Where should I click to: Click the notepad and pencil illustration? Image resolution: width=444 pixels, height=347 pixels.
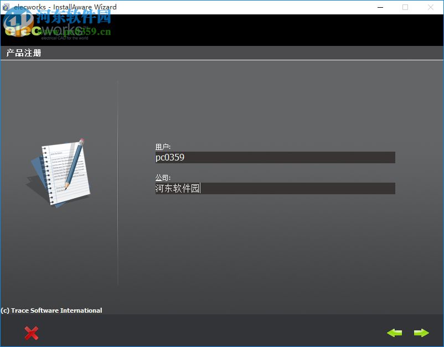tap(61, 172)
